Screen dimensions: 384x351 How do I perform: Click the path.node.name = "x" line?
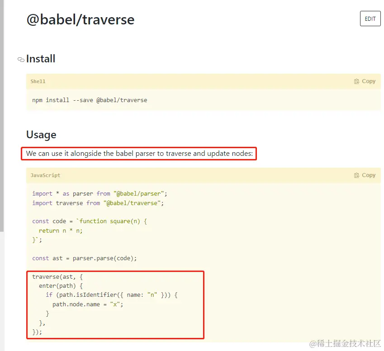[x=88, y=304]
